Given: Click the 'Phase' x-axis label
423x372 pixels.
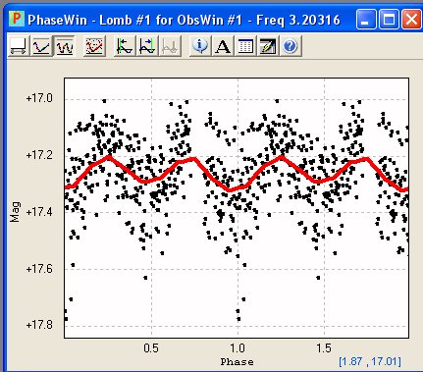Looking at the screenshot, I should click(237, 362).
